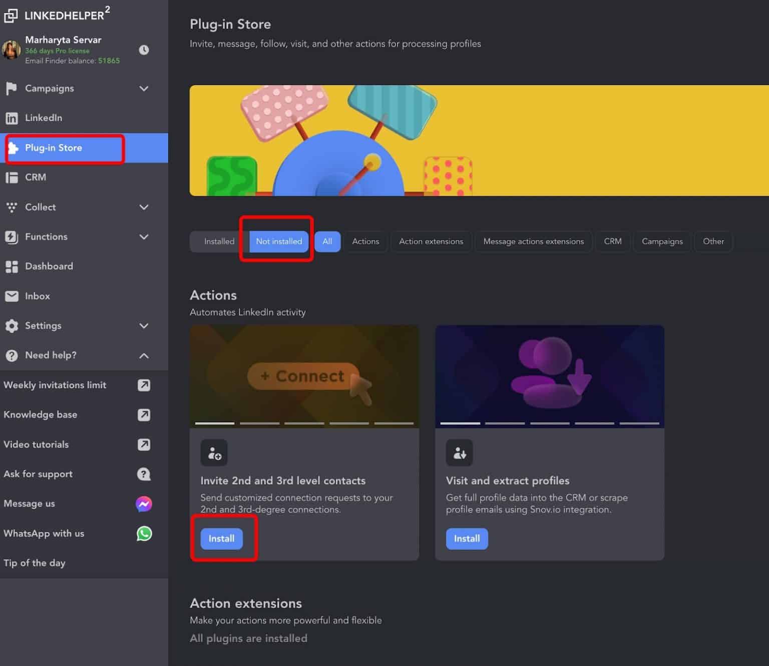Image resolution: width=769 pixels, height=666 pixels.
Task: Switch filter to Installed plugins
Action: pos(219,242)
